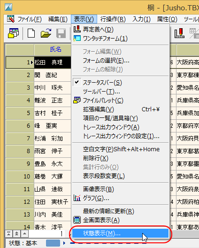Click the grayed save floppy disk icon
This screenshot has height=248, width=199.
(61, 33)
